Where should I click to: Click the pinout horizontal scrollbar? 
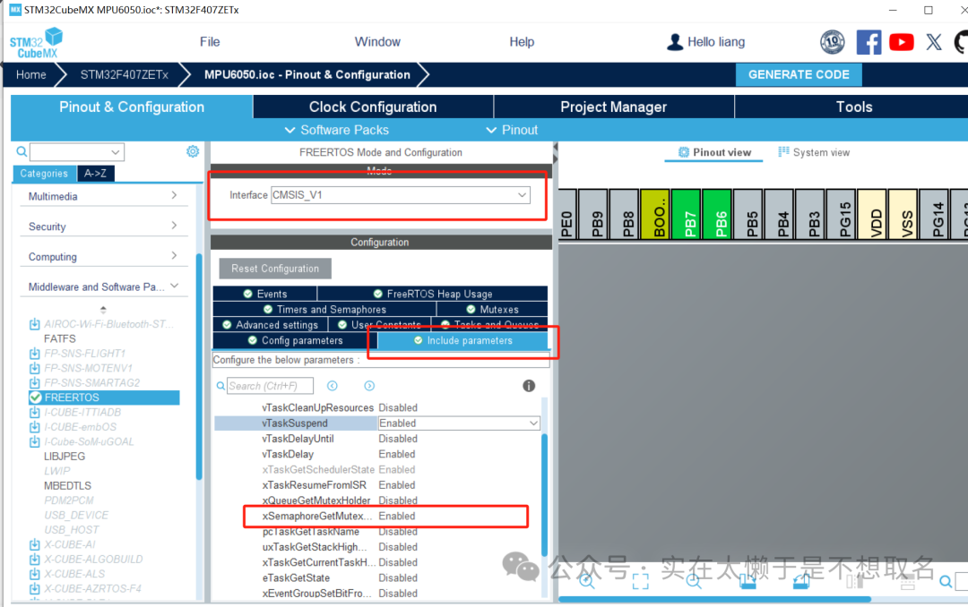[715, 598]
